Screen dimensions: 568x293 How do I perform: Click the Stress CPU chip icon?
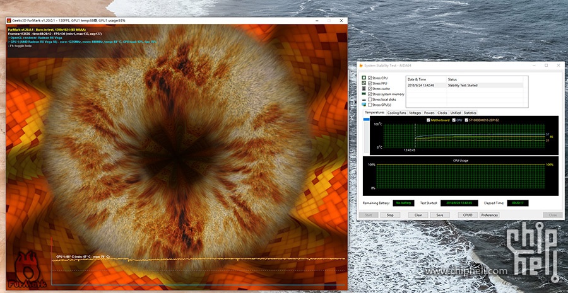pyautogui.click(x=364, y=78)
